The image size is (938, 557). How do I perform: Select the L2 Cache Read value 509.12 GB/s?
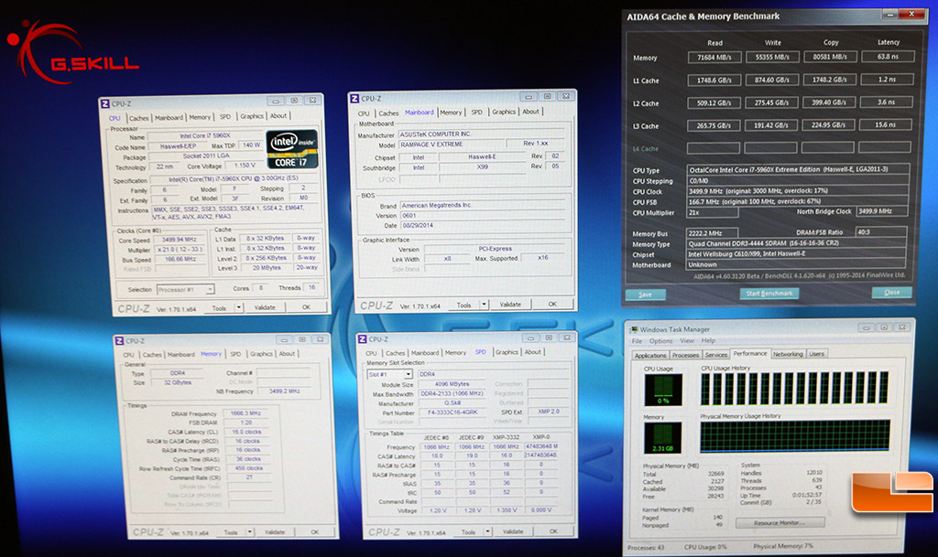[x=714, y=102]
